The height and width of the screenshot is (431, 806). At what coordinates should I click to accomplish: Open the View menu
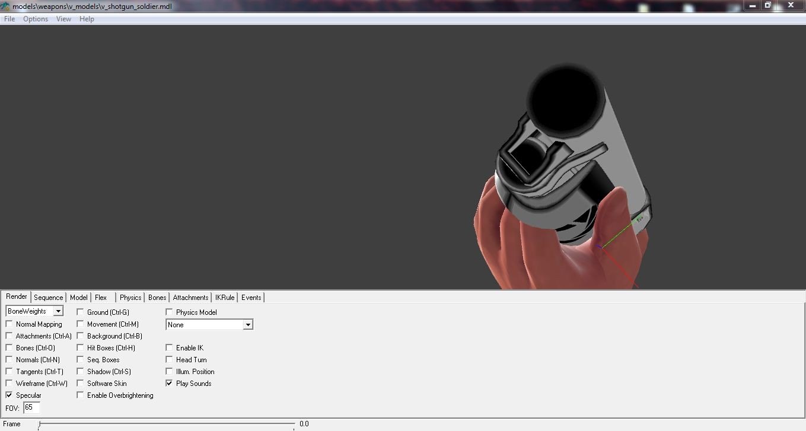(63, 19)
